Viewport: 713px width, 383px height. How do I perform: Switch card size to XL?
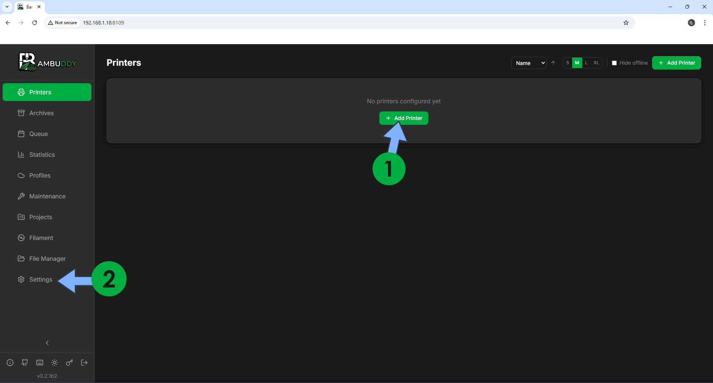point(596,63)
